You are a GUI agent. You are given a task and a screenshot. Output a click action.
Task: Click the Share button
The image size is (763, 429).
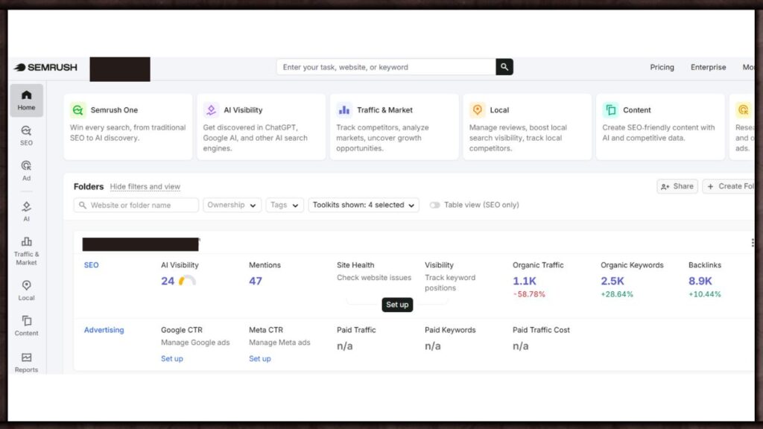tap(677, 186)
